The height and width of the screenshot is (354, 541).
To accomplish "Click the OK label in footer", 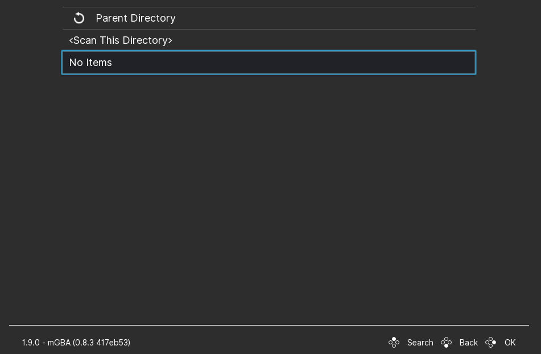I will tap(510, 343).
